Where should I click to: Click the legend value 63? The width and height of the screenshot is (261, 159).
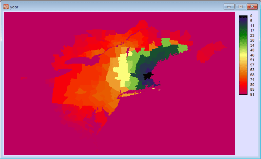tap(252, 70)
